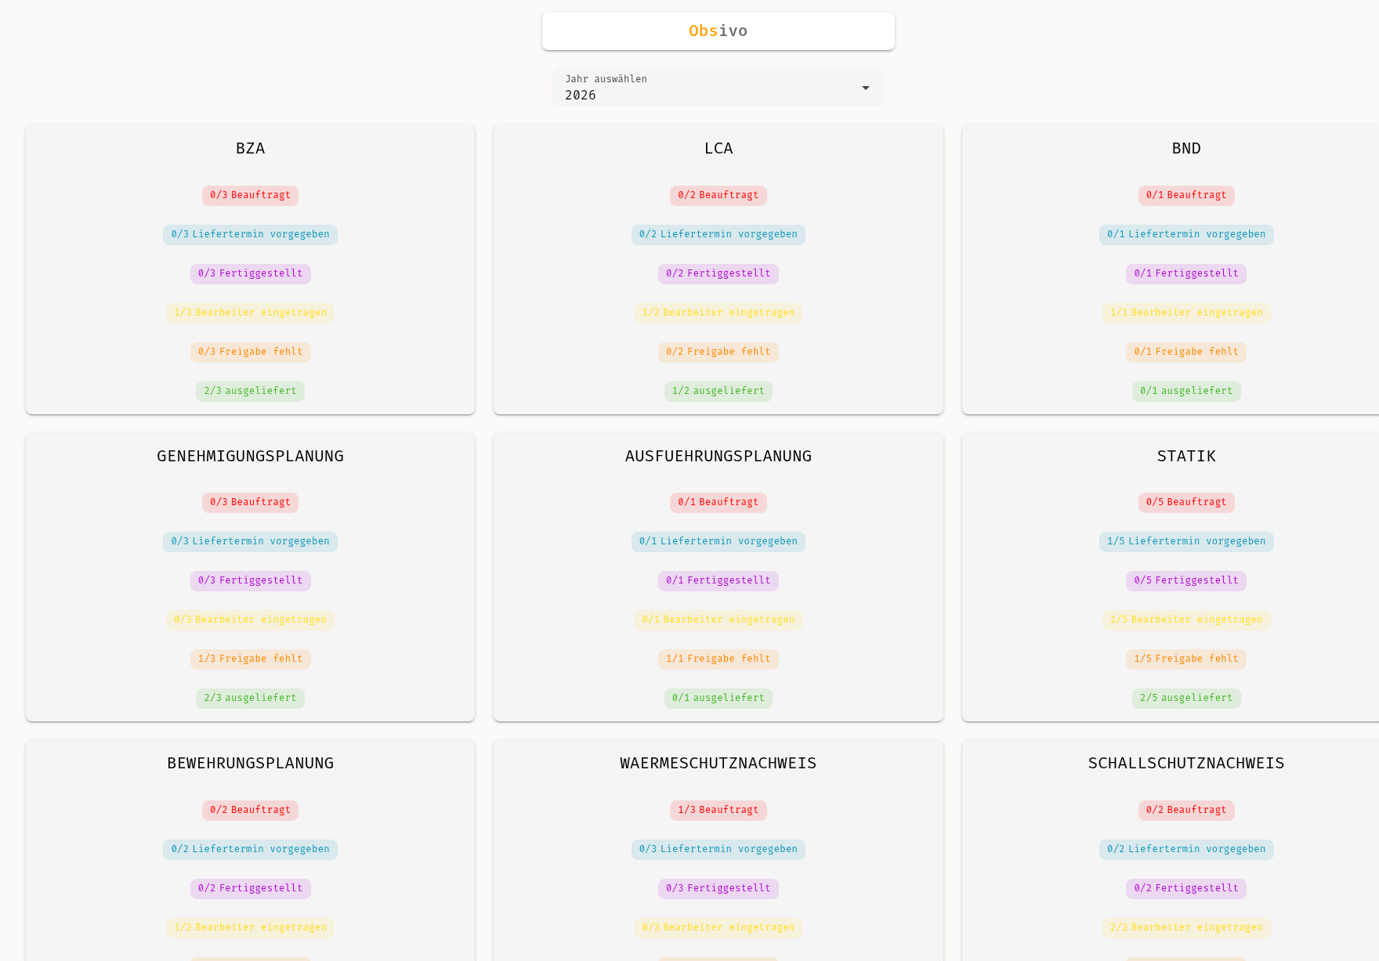Click Waermeschutznachweis 0/3 Fertiggestellt chip
Image resolution: width=1379 pixels, height=961 pixels.
(x=718, y=889)
